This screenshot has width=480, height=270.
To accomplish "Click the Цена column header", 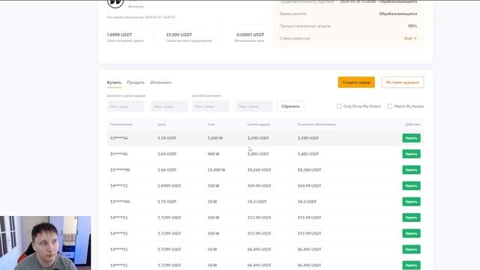I will click(x=162, y=124).
